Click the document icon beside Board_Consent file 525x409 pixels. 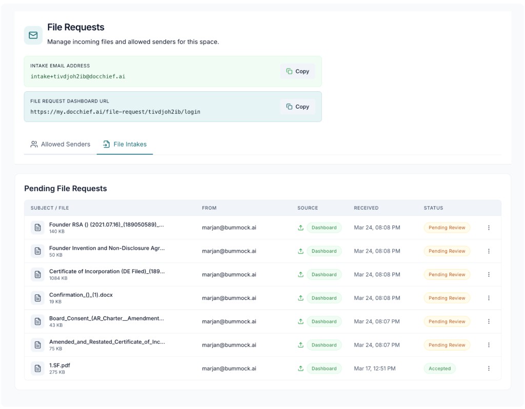(x=37, y=321)
